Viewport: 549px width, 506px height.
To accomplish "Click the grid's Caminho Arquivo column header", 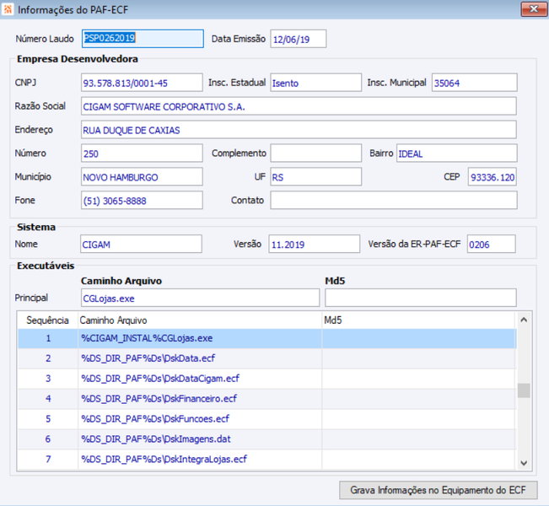I will [x=200, y=320].
